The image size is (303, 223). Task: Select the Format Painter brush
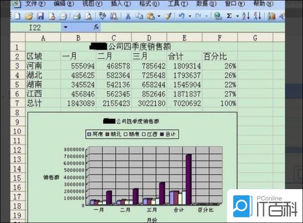(x=168, y=16)
